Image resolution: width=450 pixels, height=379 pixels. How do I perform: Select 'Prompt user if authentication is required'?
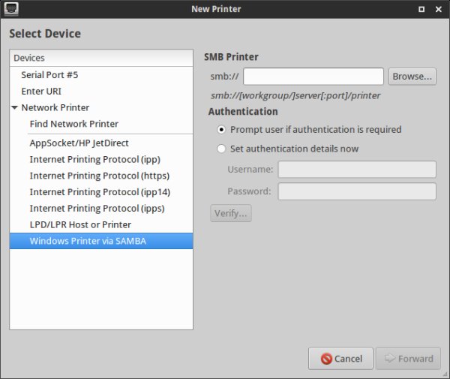click(x=221, y=129)
